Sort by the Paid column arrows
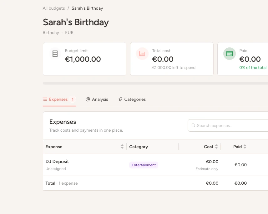The width and height of the screenshot is (268, 214). pyautogui.click(x=245, y=147)
